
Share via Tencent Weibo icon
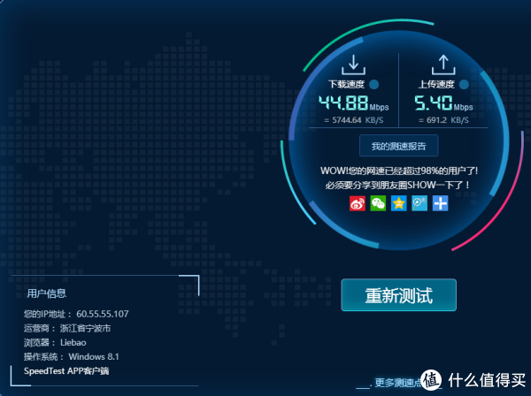[419, 203]
